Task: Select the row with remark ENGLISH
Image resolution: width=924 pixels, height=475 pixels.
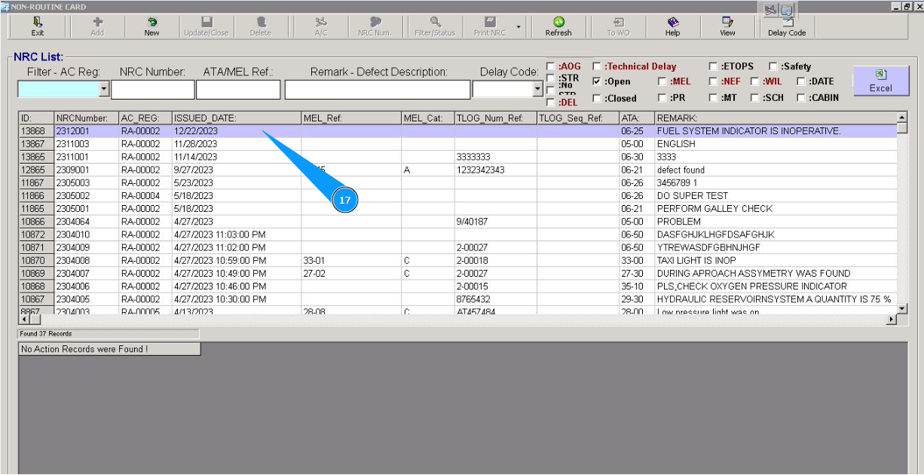Action: (x=457, y=144)
